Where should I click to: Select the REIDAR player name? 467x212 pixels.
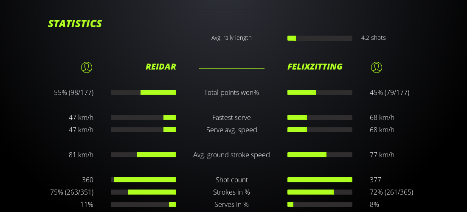coord(160,67)
